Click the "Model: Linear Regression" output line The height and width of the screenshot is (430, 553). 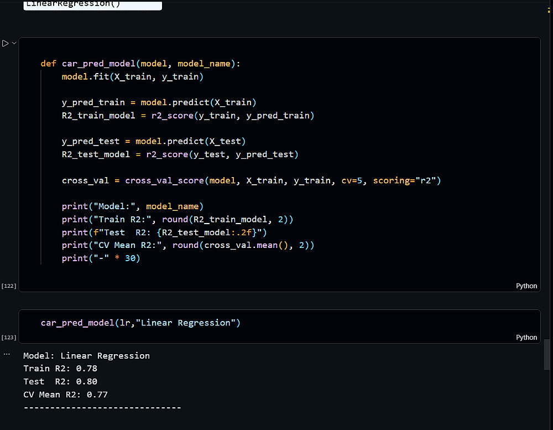(86, 356)
